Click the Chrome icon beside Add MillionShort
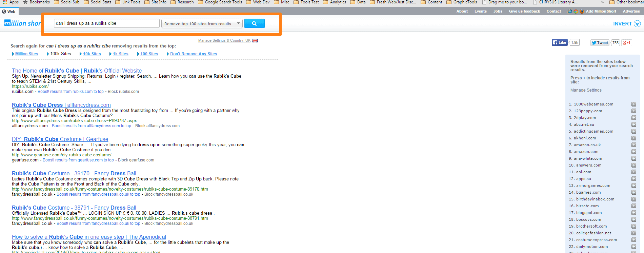The image size is (644, 253). (x=576, y=11)
